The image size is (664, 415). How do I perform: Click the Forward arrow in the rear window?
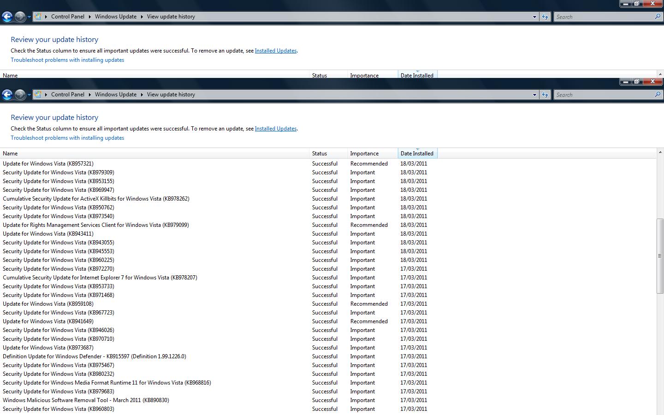[x=20, y=17]
